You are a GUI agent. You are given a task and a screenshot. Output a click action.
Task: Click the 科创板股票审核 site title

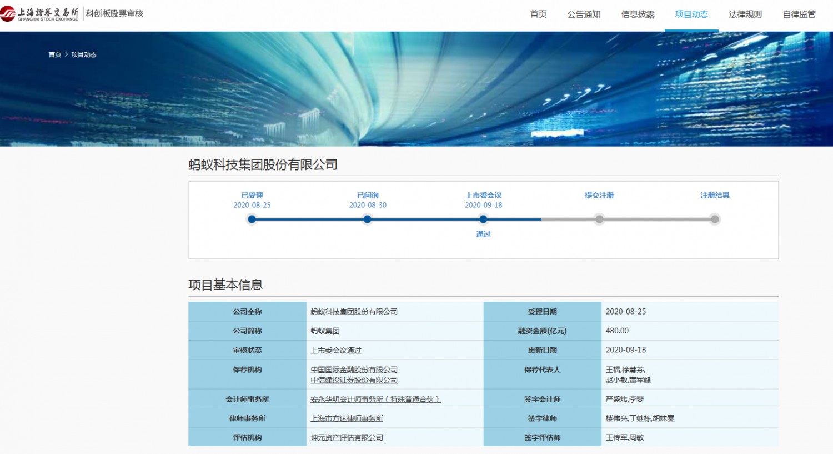point(114,13)
